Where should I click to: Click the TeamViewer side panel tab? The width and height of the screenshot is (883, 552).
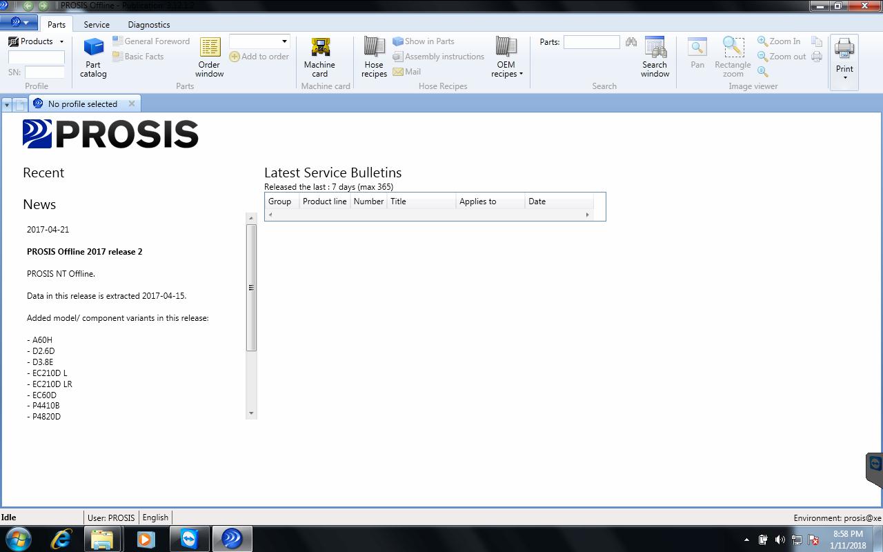[875, 469]
